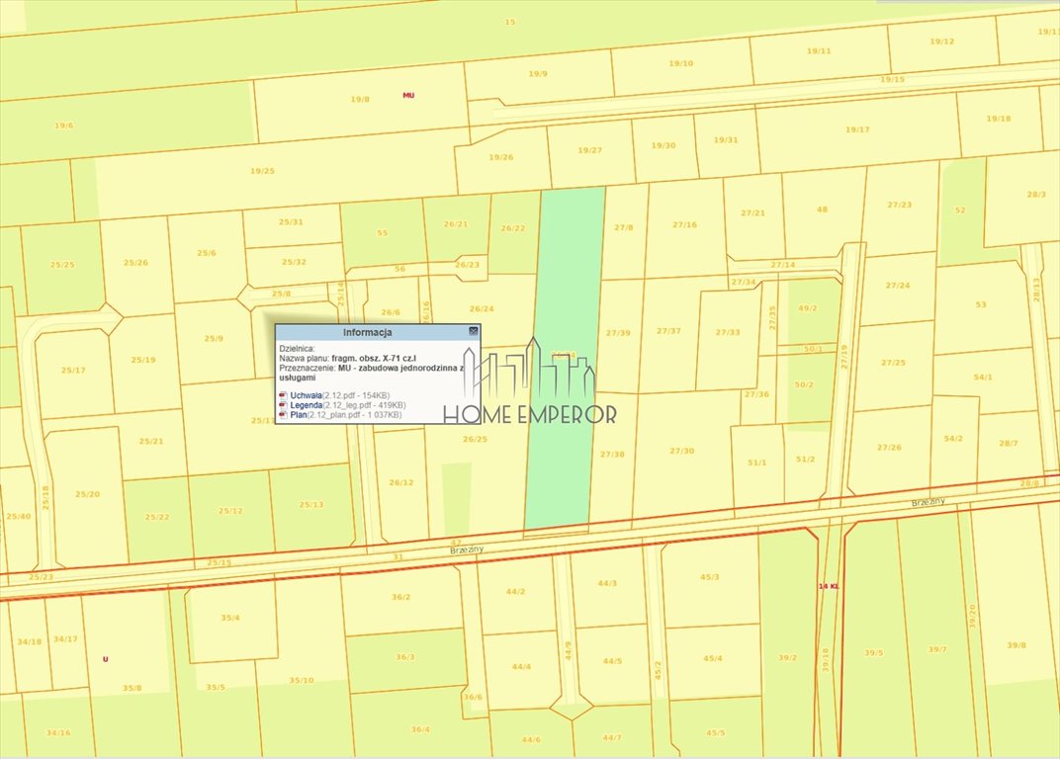Click the PDF icon beside Plan
The width and height of the screenshot is (1060, 759).
[x=283, y=415]
